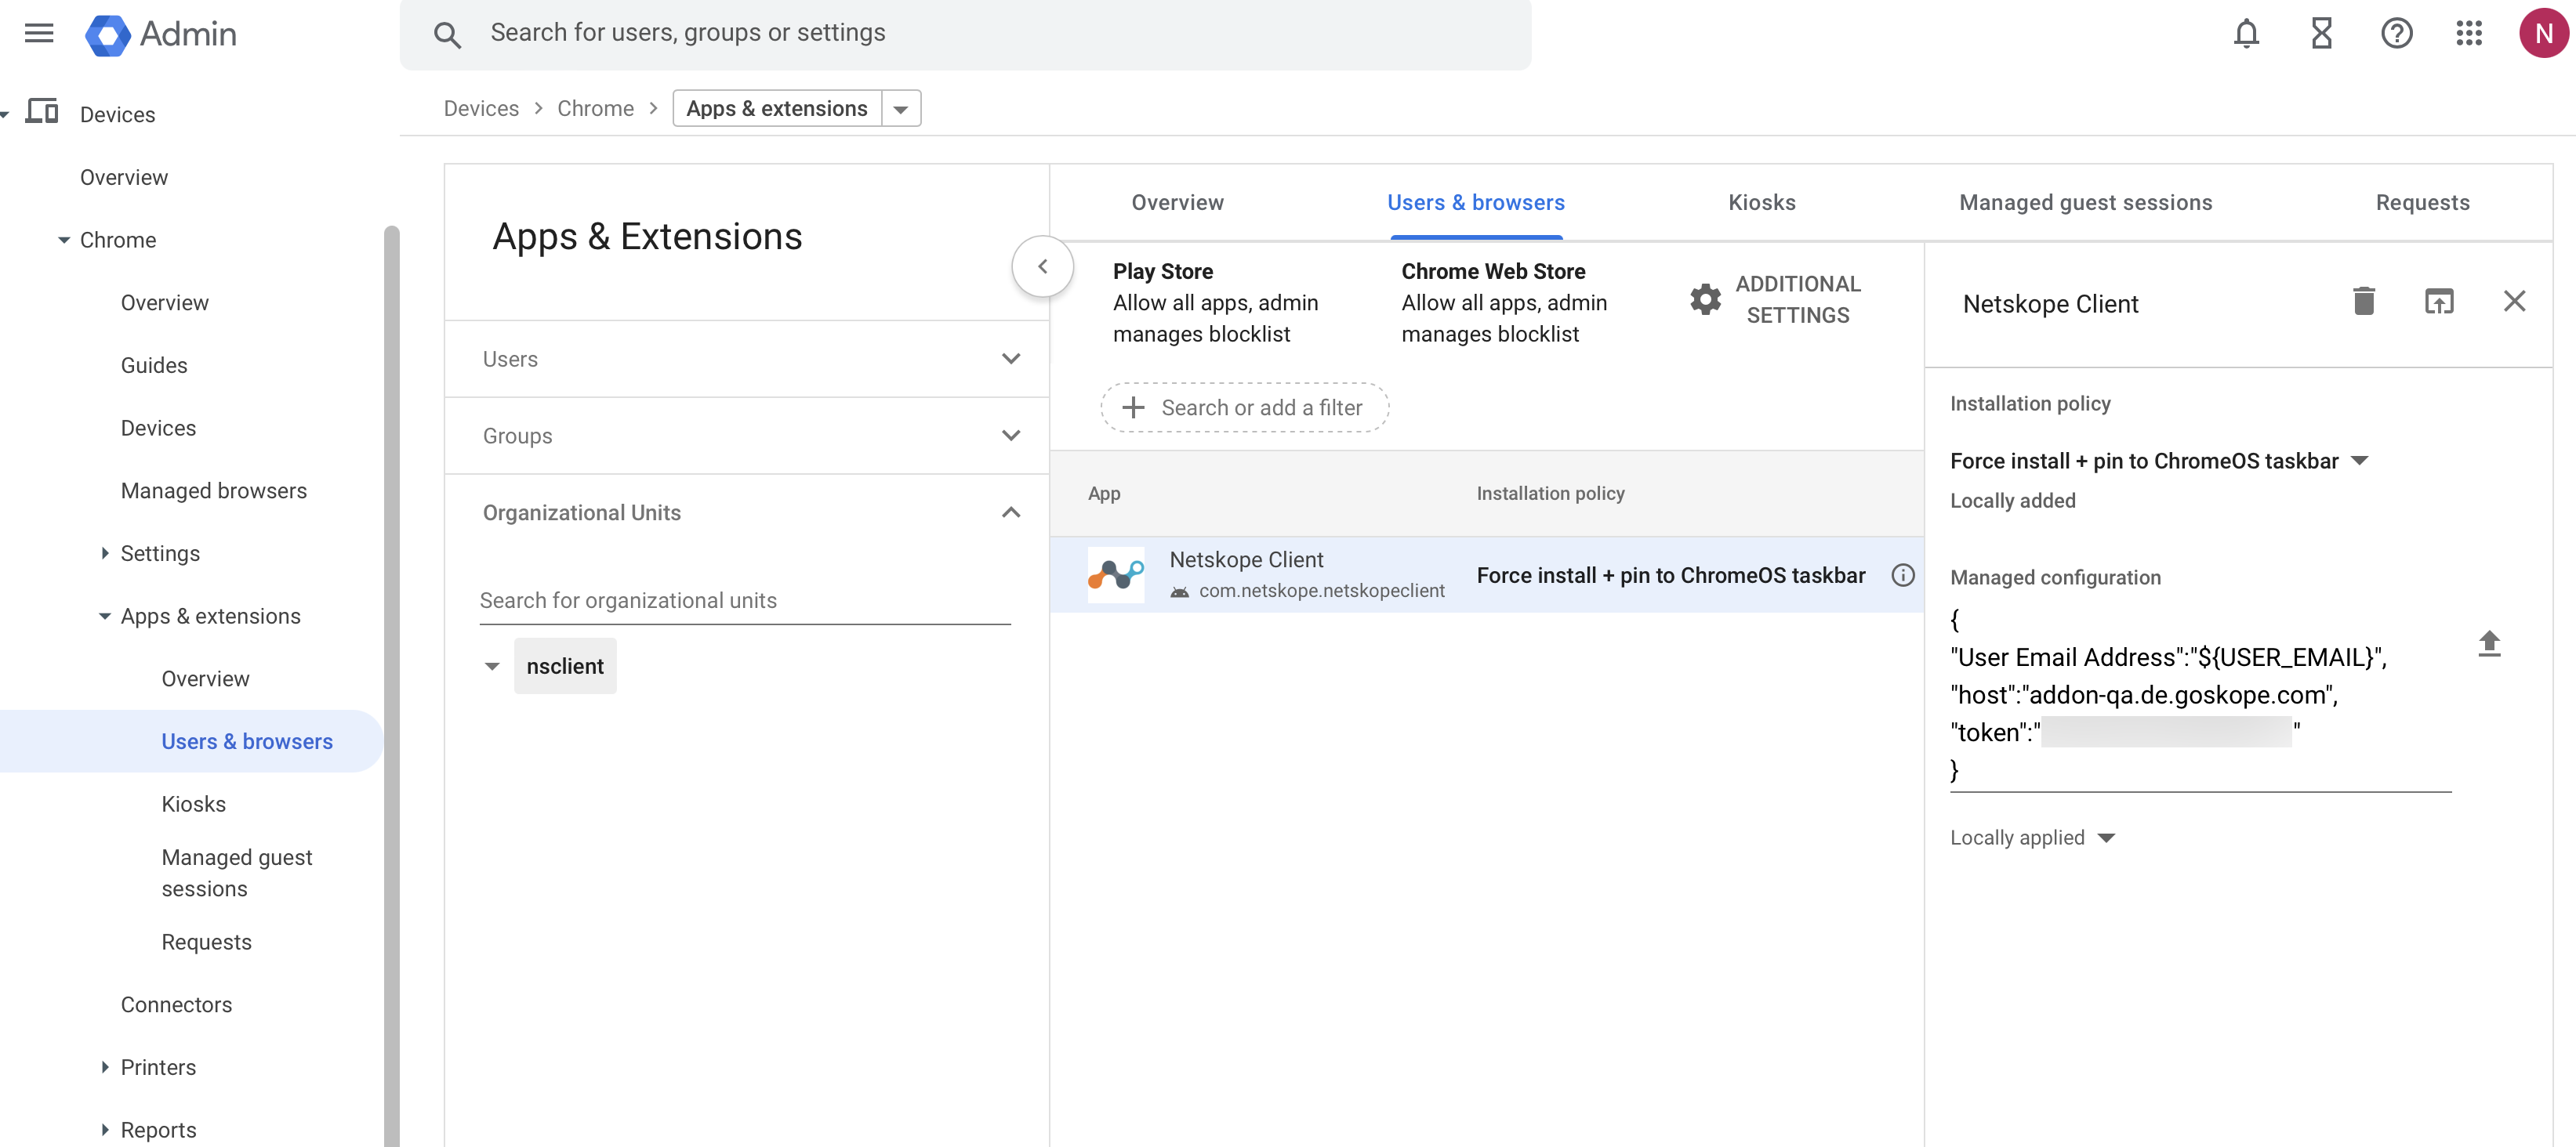Switch to the Kiosks tab
Image resolution: width=2576 pixels, height=1147 pixels.
1761,203
